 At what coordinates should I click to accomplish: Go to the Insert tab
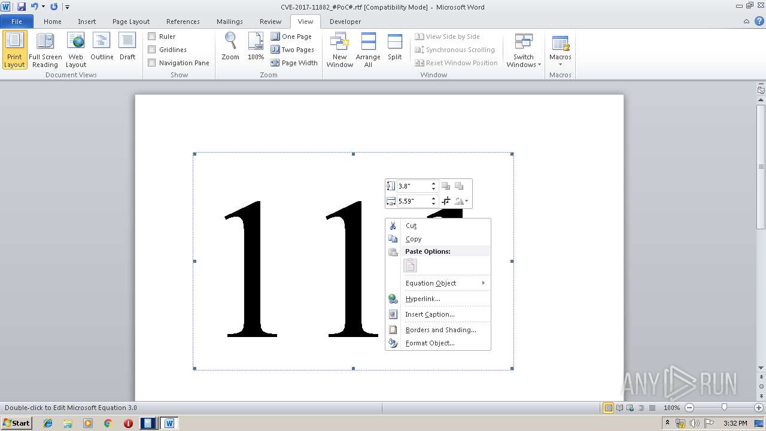(87, 22)
